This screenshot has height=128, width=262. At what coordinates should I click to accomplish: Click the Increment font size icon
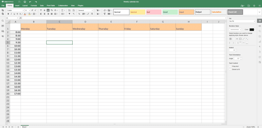click(32, 10)
